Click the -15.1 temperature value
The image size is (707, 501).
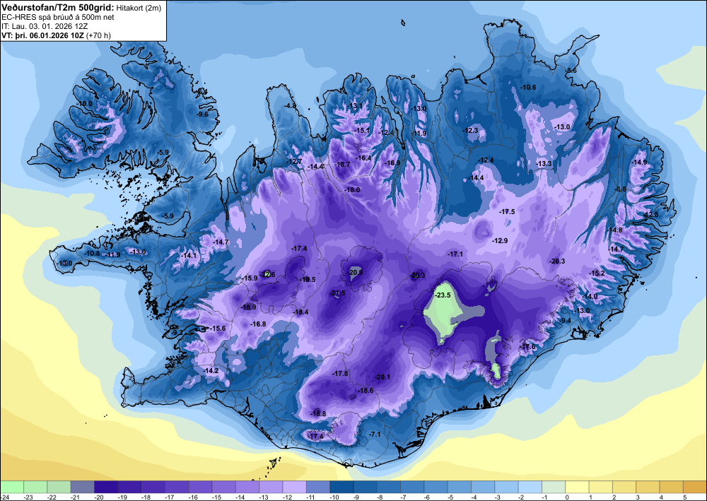tap(363, 131)
